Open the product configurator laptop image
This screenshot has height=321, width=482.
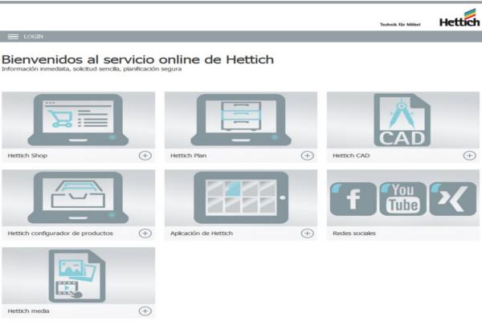point(79,197)
